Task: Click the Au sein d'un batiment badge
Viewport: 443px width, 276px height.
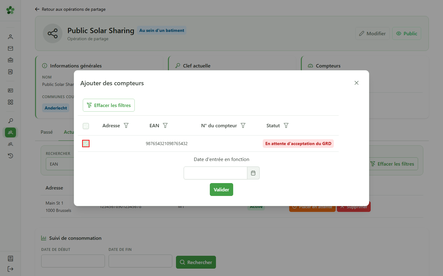Action: pyautogui.click(x=162, y=30)
